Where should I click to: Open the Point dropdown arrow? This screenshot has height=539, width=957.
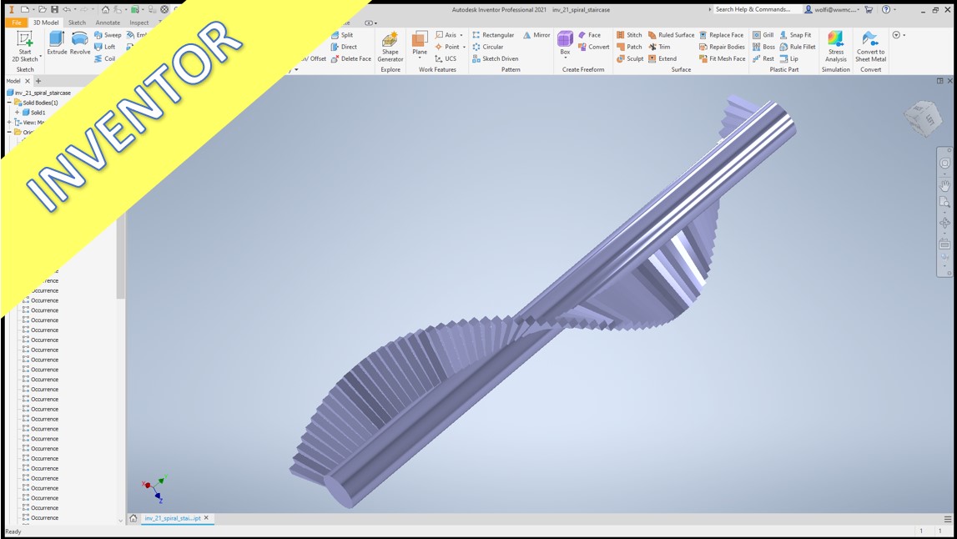pyautogui.click(x=464, y=47)
